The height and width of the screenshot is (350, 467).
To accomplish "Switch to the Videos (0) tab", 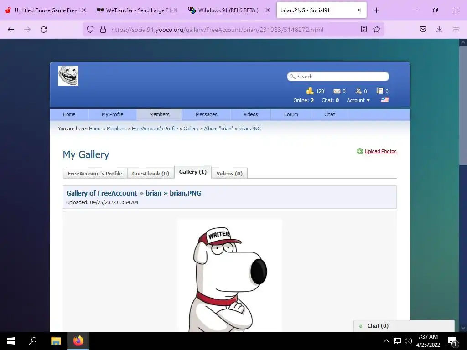I will (x=229, y=173).
